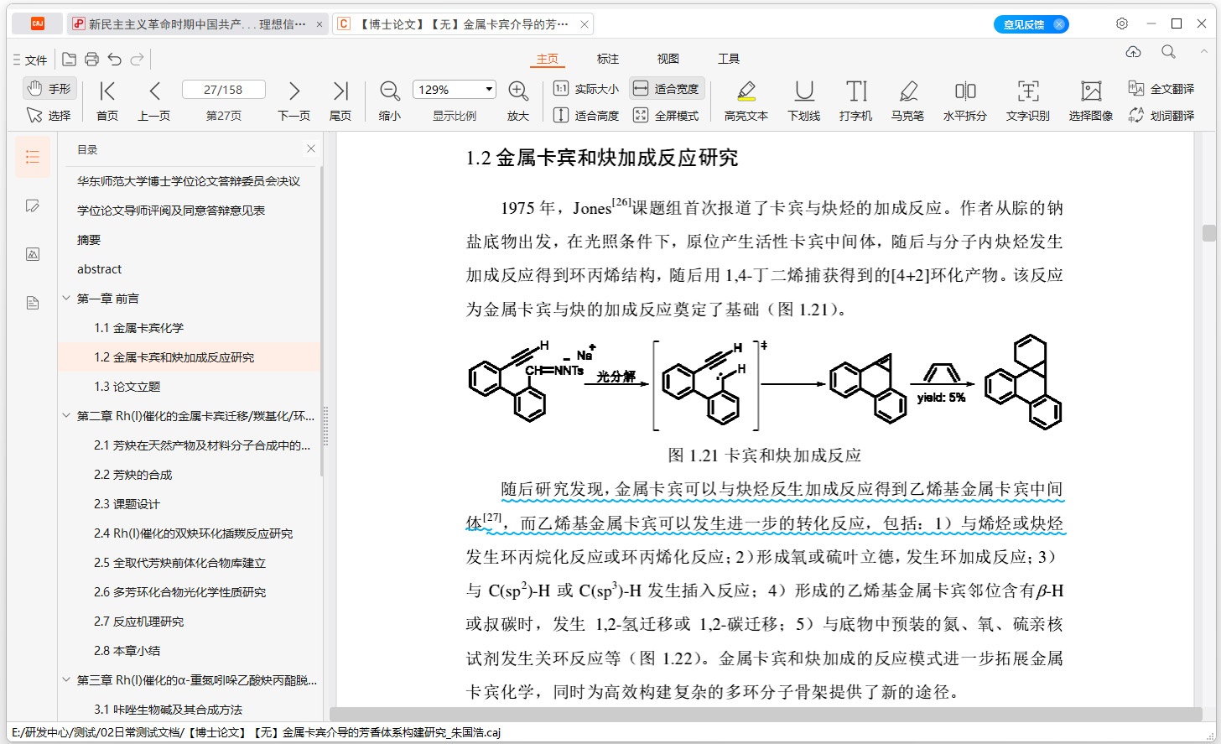
Task: Collapse the 第二章 Rh(I) chapter node
Action: pyautogui.click(x=66, y=416)
